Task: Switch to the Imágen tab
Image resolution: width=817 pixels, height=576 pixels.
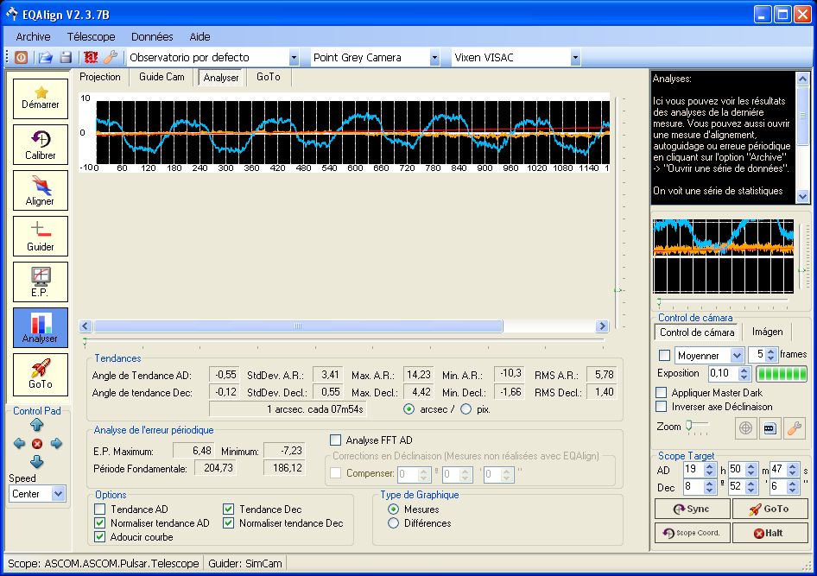Action: [767, 332]
